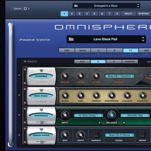Select part 7 button

(x=109, y=14)
